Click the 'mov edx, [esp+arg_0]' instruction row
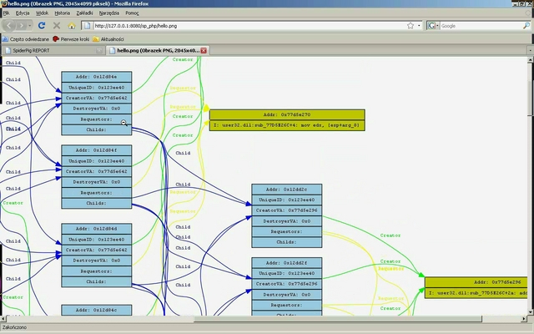This screenshot has width=534, height=334. (x=287, y=125)
